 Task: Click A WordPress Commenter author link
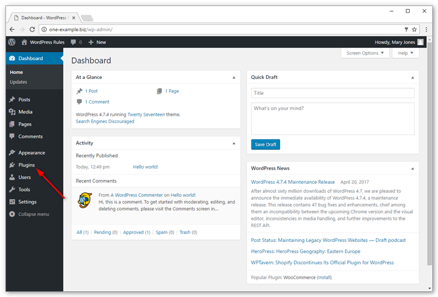point(136,195)
